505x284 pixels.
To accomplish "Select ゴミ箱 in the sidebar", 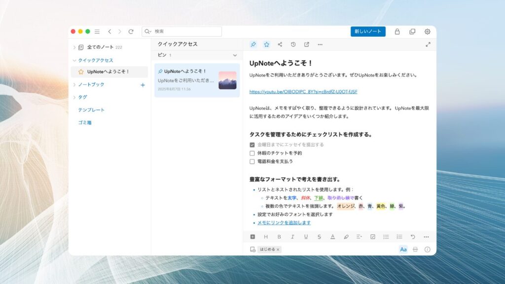I will 85,123.
